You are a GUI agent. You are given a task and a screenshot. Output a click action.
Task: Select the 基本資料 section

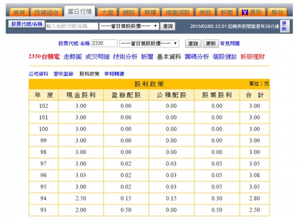pos(169,56)
